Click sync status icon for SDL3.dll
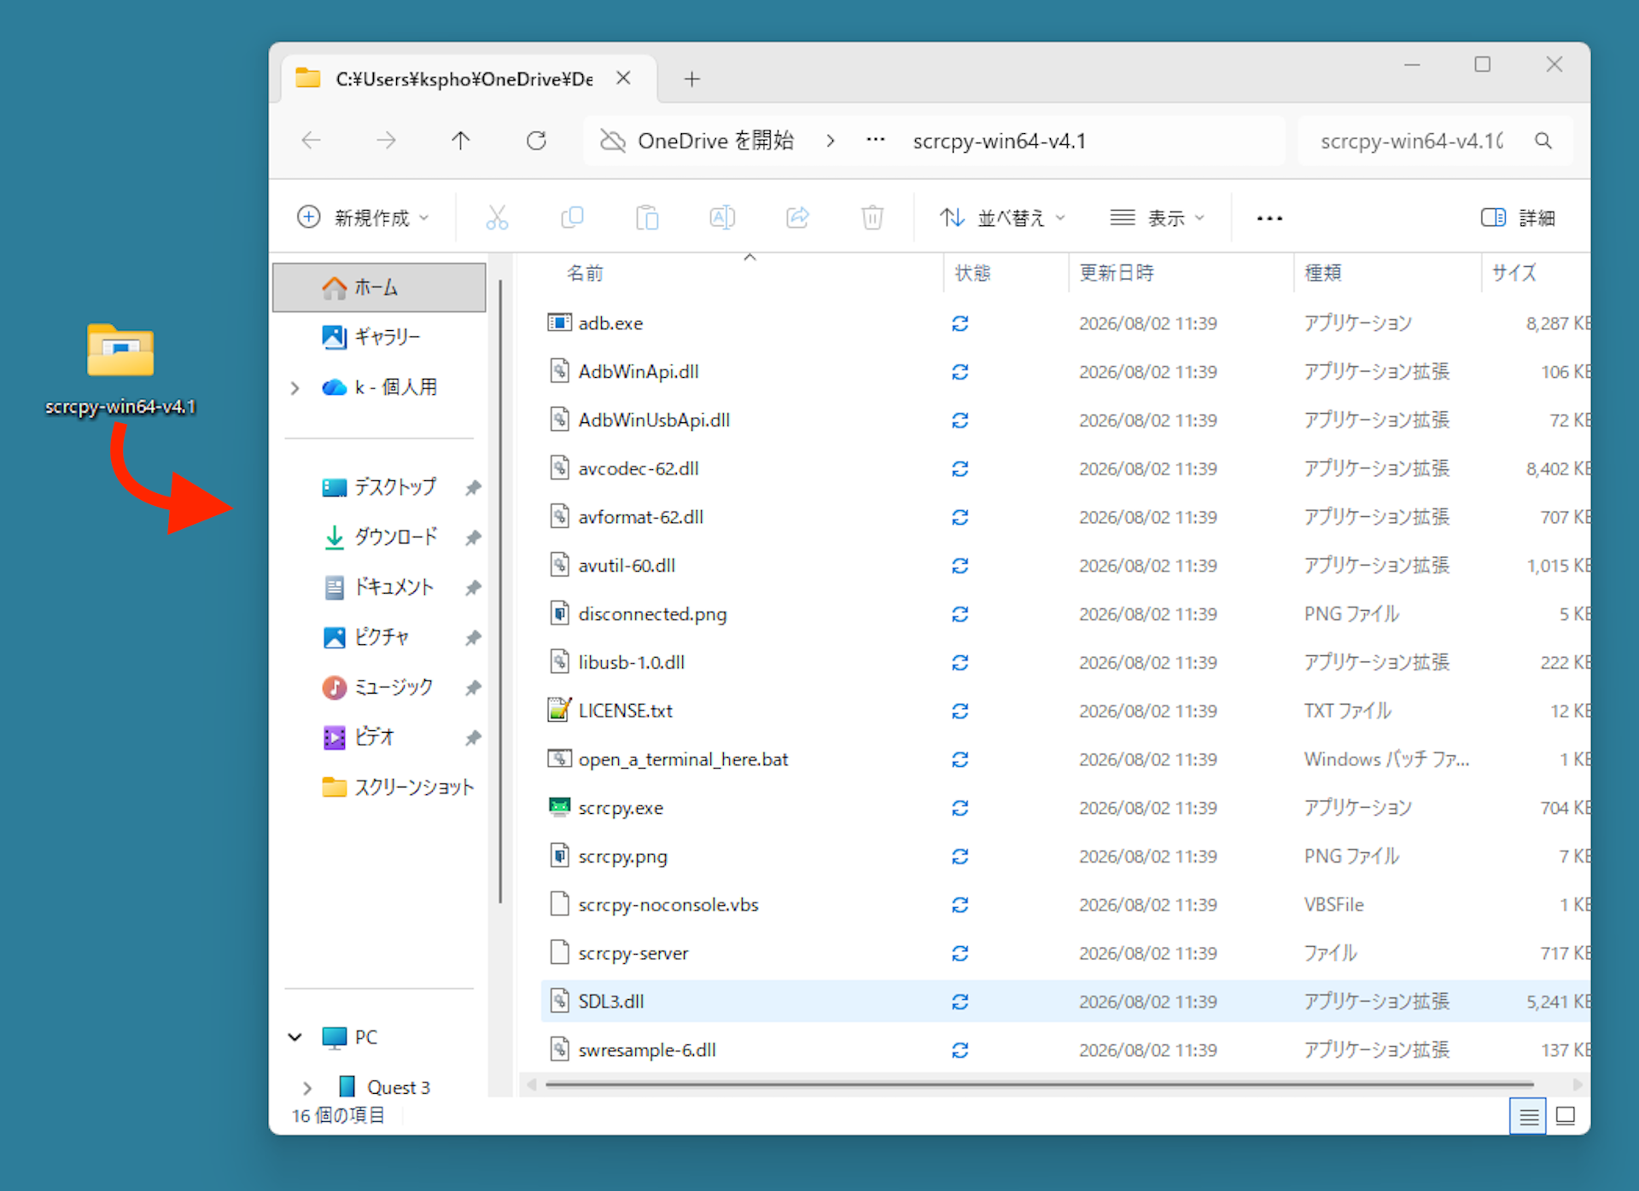The width and height of the screenshot is (1639, 1191). (x=960, y=1002)
